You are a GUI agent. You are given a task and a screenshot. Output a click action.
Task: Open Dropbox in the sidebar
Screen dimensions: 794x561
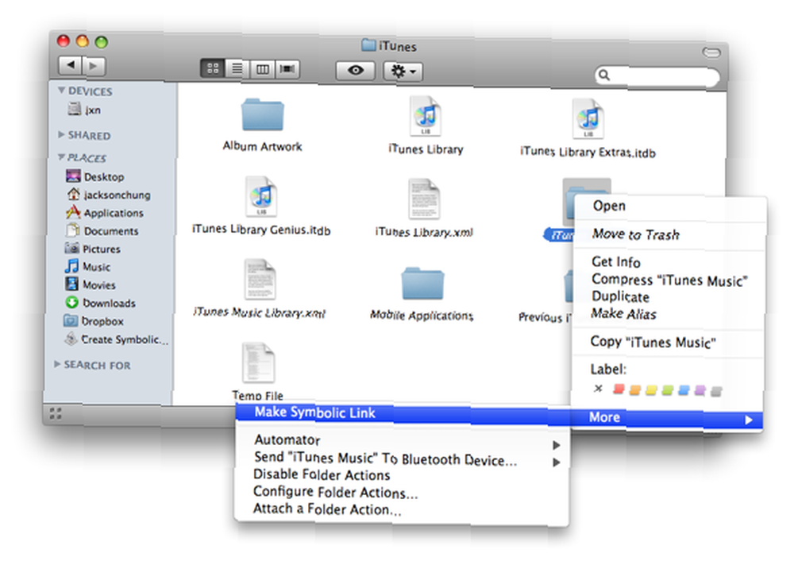[94, 321]
